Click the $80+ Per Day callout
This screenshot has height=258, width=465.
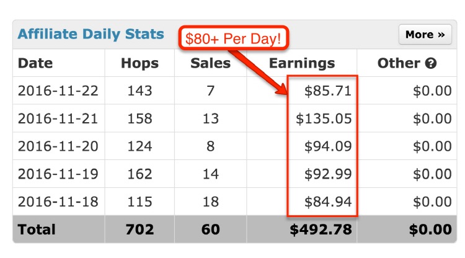(233, 38)
